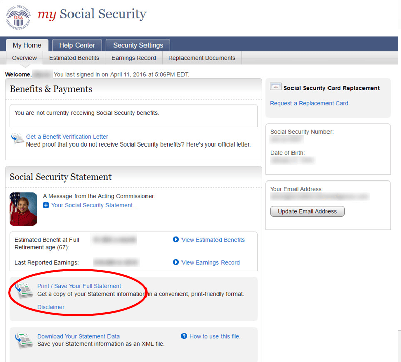Image resolution: width=401 pixels, height=362 pixels.
Task: Click the 'Date of Birth:' label
Action: coord(287,153)
